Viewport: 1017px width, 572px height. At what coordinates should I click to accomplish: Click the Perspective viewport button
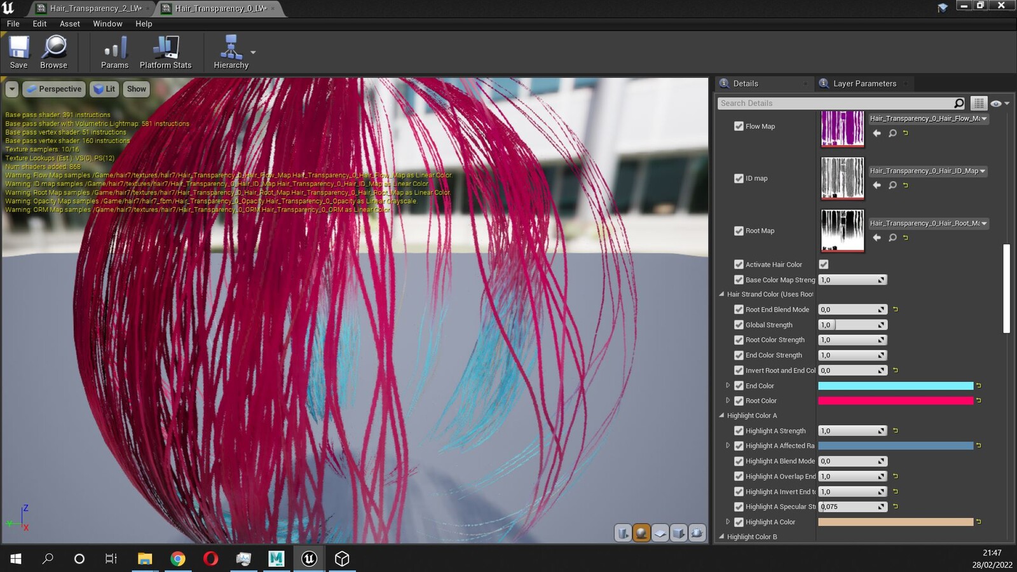click(x=54, y=89)
